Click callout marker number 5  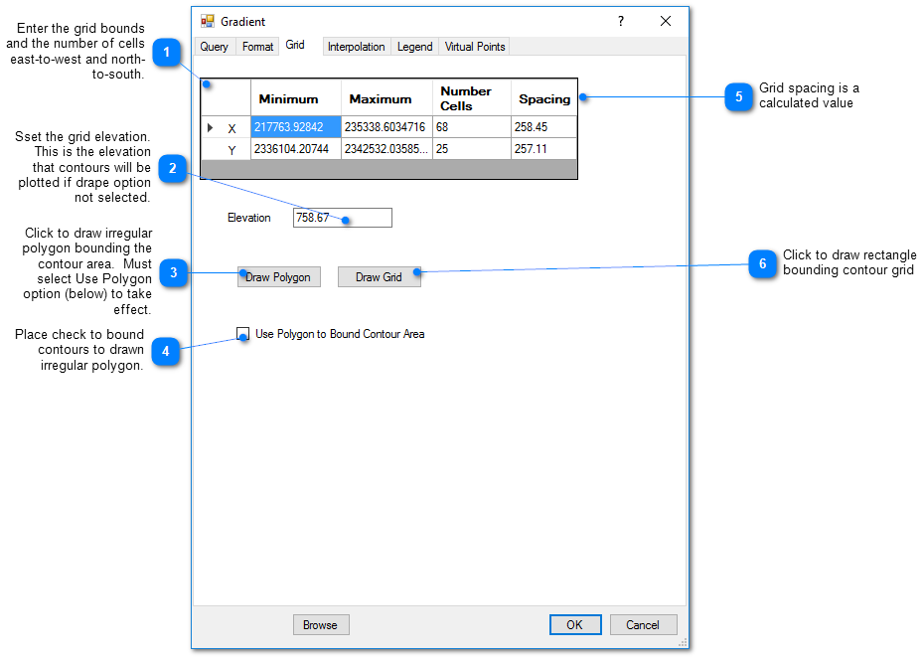(x=738, y=97)
